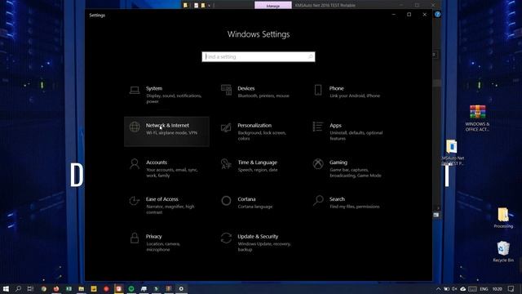Image resolution: width=522 pixels, height=294 pixels.
Task: Click the ENG language indicator
Action: point(484,289)
